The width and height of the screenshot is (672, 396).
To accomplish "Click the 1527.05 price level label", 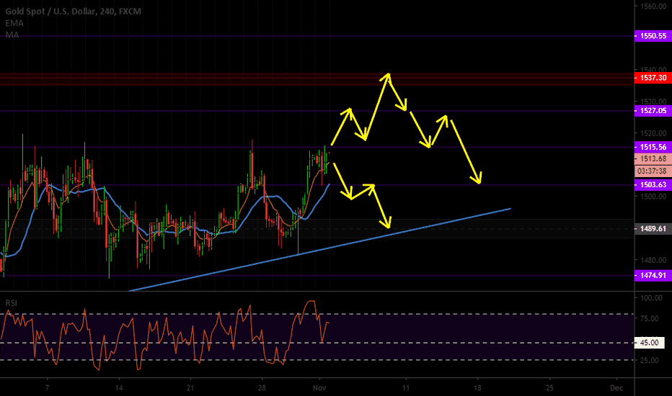I will tap(653, 110).
